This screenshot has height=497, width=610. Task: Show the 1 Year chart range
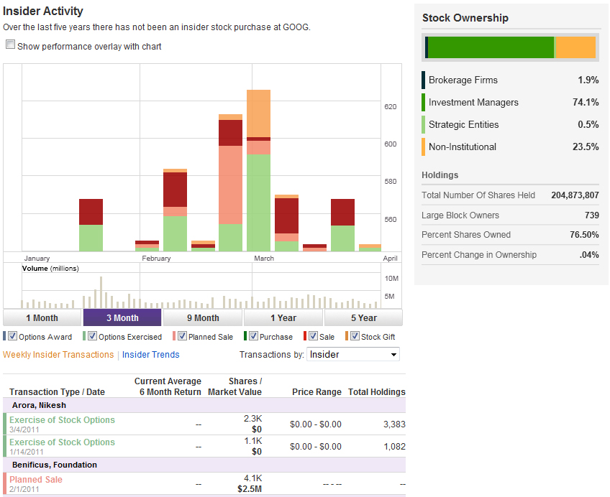pos(283,317)
